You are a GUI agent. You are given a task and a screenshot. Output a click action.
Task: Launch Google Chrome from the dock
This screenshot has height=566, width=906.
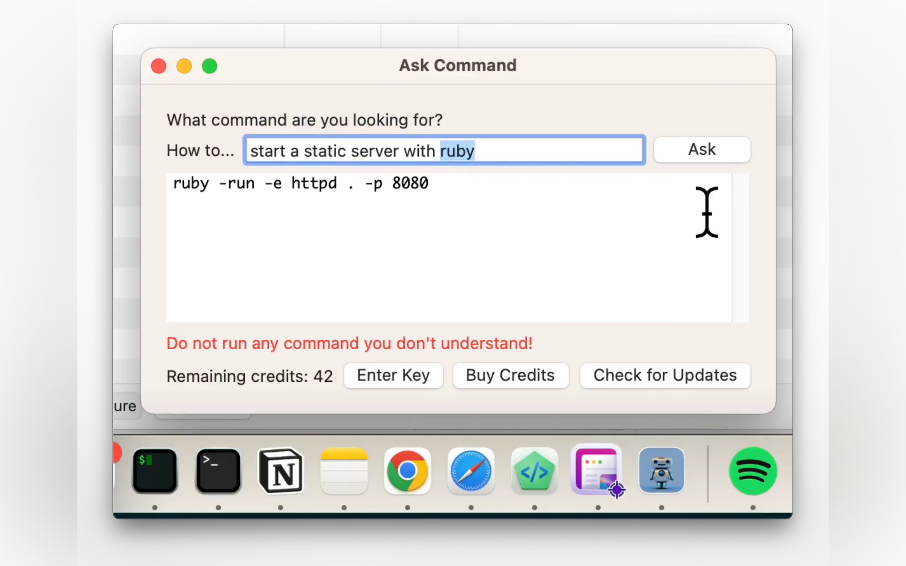point(407,471)
